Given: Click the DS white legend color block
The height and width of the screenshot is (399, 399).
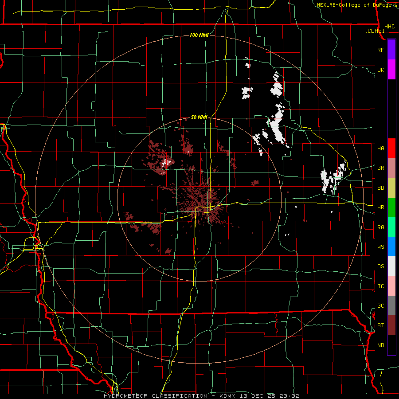Looking at the screenshot, I should (391, 266).
